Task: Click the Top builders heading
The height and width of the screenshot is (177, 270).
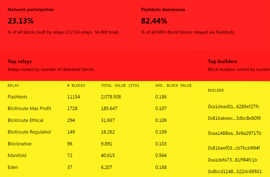Action: pyautogui.click(x=222, y=61)
